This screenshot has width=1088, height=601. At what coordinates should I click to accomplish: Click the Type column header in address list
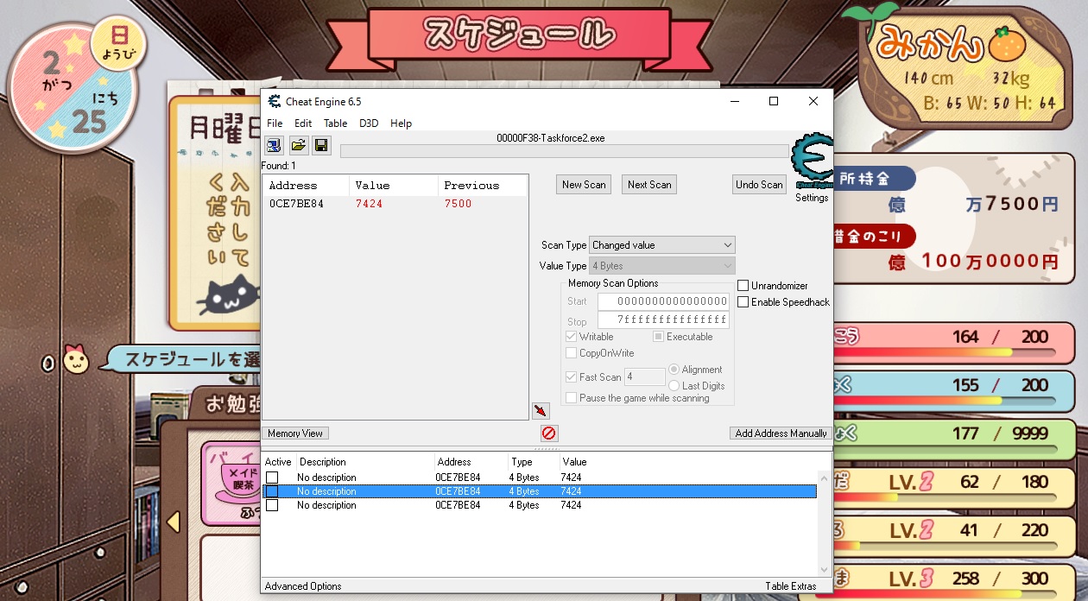[533, 462]
